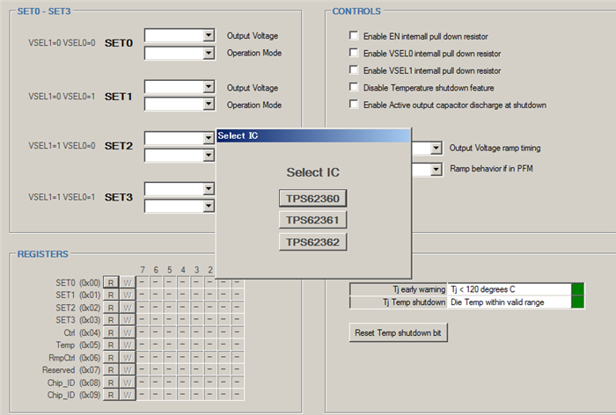Click W button for SET2 (0x02) register

(x=128, y=308)
